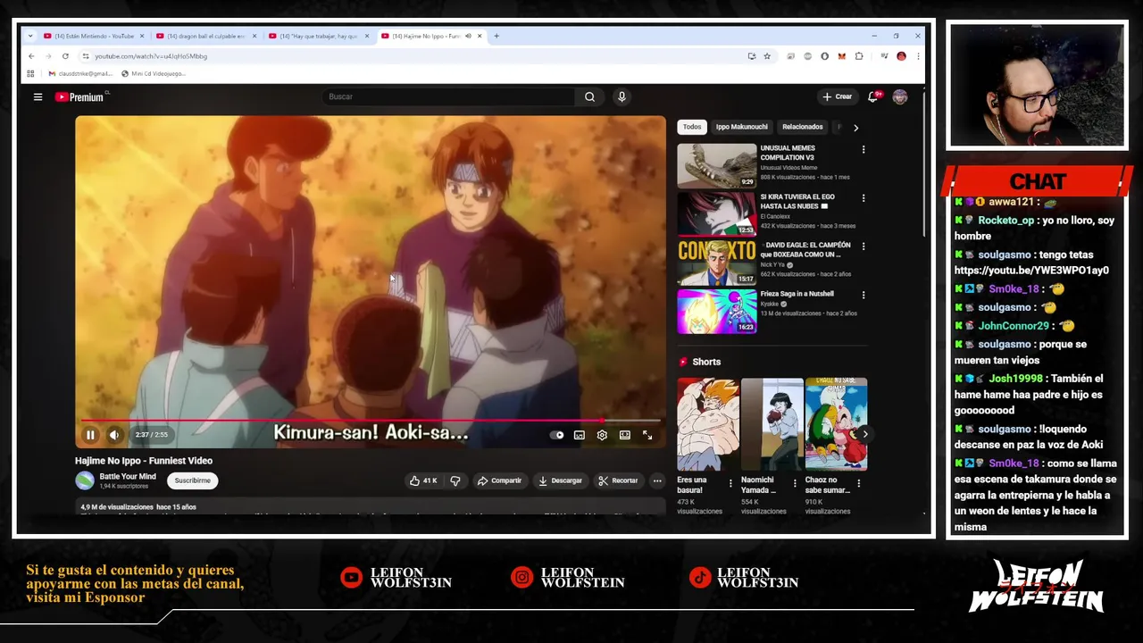Open Chrome tab search dropdown
The image size is (1143, 643).
30,36
